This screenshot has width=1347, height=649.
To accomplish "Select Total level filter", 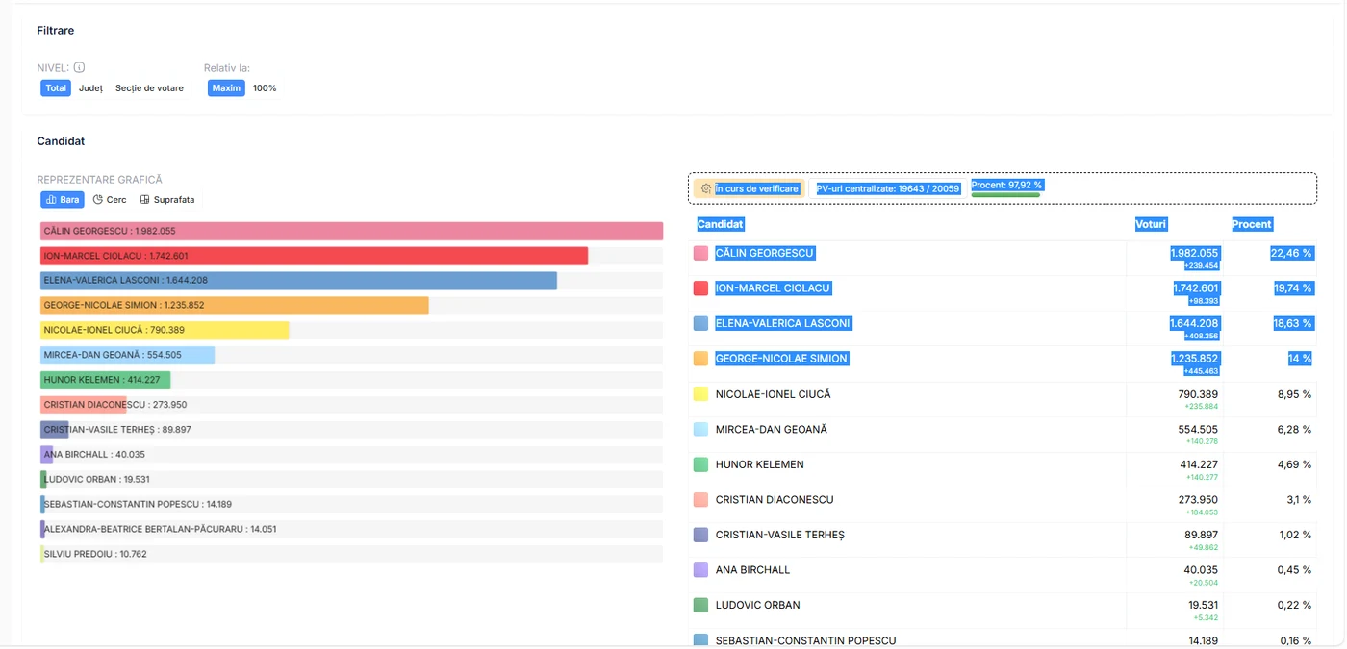I will (x=56, y=88).
